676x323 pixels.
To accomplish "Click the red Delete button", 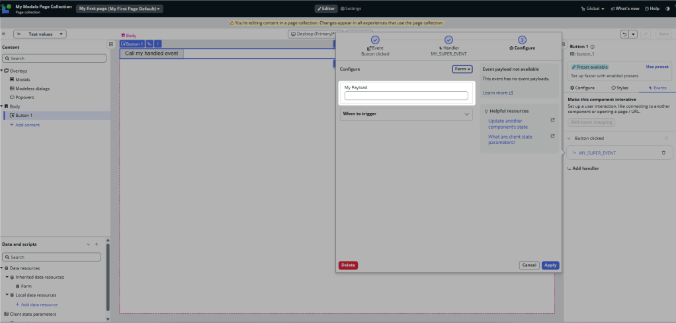I will 348,265.
